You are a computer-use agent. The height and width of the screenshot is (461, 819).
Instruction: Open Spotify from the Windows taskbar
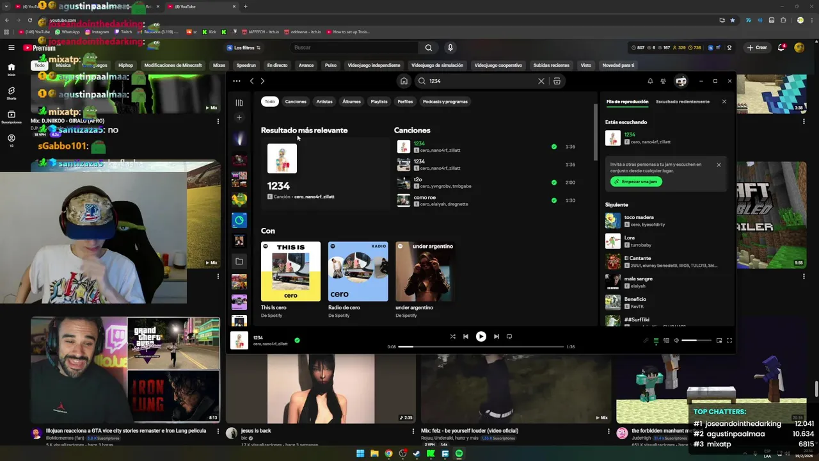click(x=459, y=454)
